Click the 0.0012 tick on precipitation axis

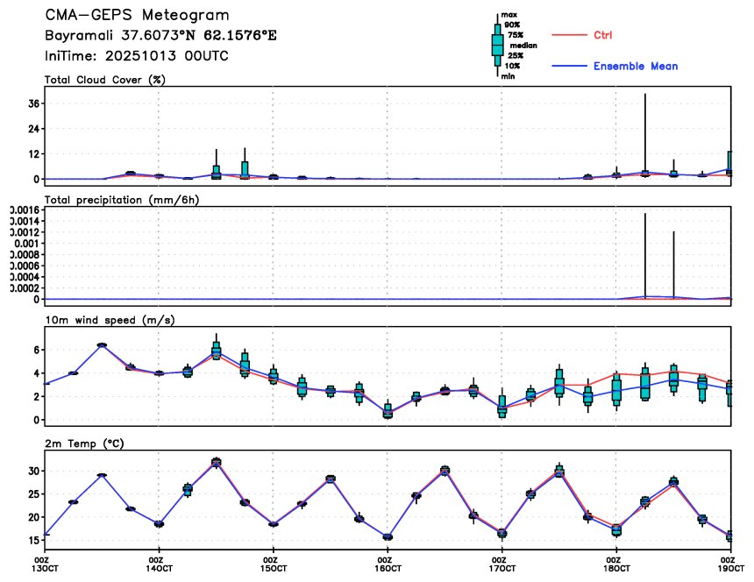pos(24,232)
